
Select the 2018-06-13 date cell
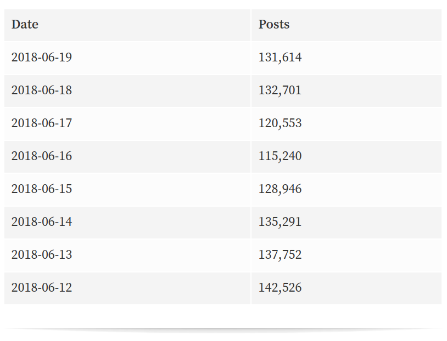(127, 255)
